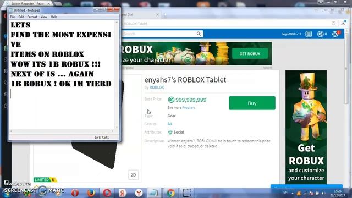Screen dimensions: 352x198
Task: Open the Roblox messages feed icon
Action: tap(309, 34)
